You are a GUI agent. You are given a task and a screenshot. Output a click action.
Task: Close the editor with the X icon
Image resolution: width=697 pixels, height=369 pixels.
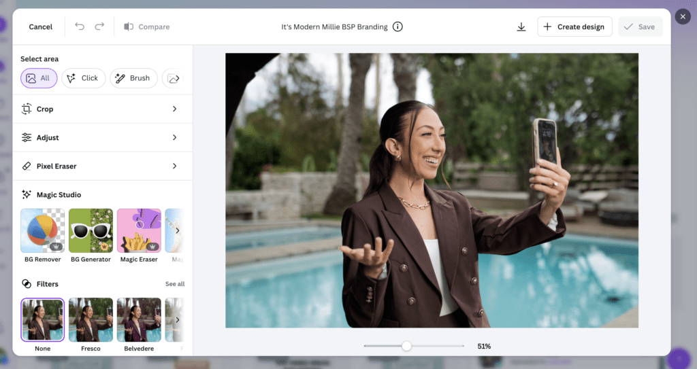(x=683, y=16)
